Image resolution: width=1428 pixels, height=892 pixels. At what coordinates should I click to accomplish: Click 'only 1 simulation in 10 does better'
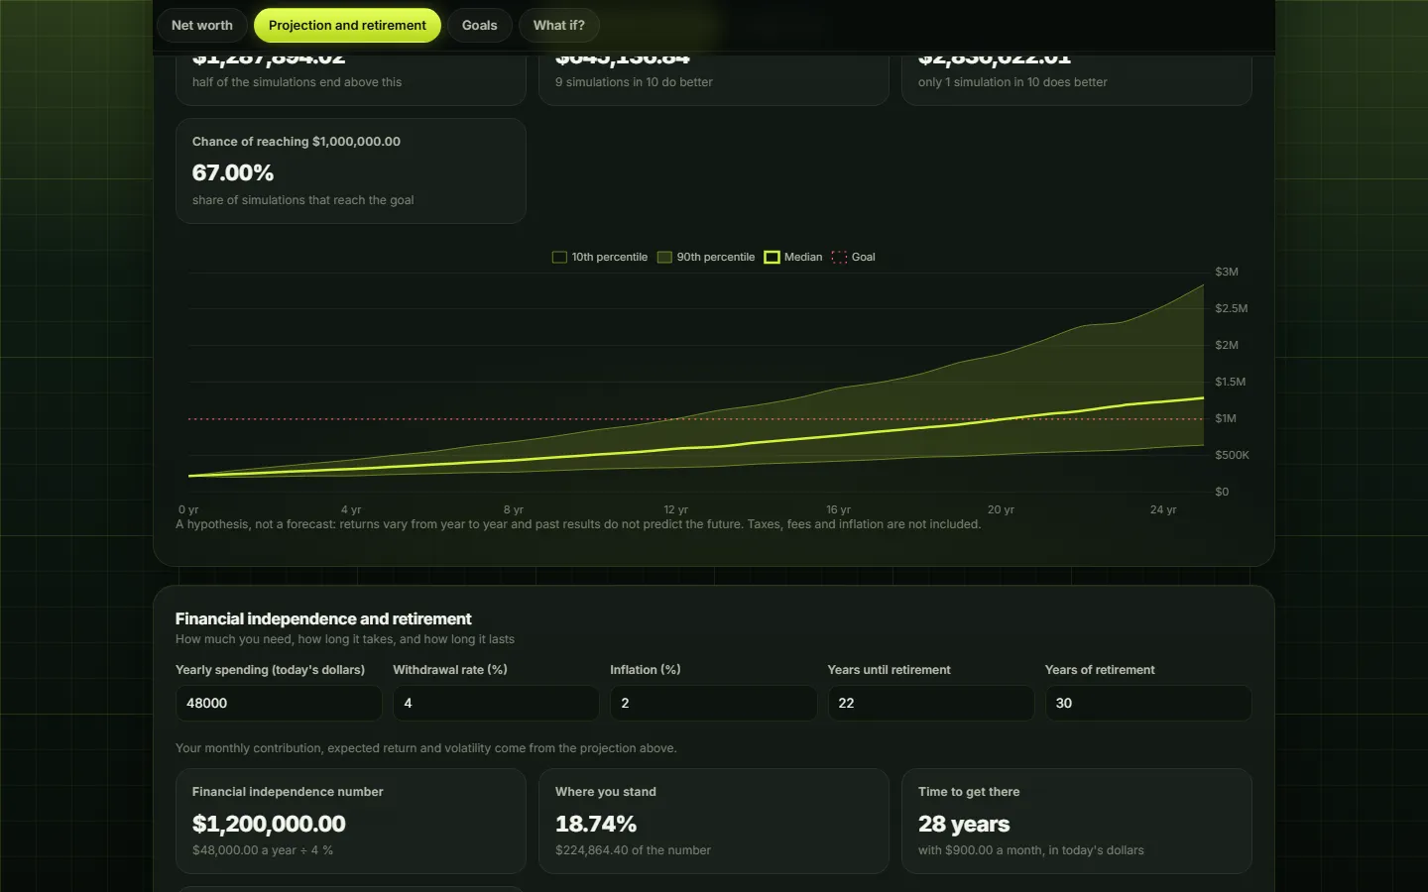pos(1012,82)
